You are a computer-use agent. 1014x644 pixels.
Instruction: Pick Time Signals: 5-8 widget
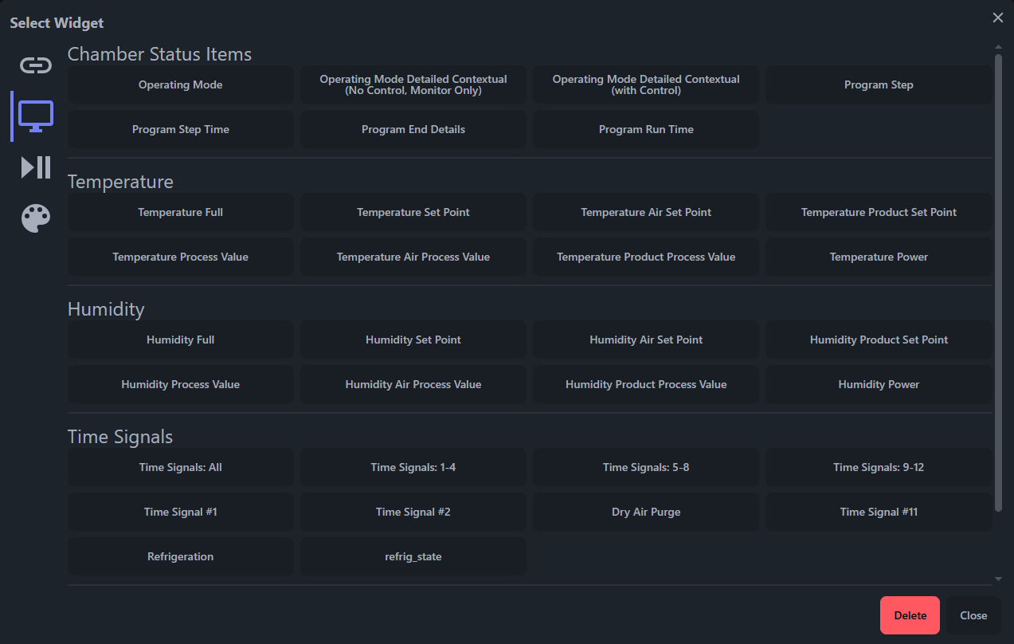click(x=646, y=467)
